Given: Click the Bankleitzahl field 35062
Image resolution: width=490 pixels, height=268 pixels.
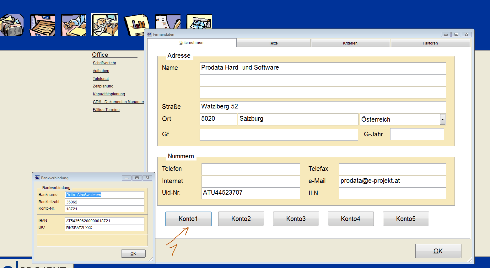Looking at the screenshot, I should pos(105,202).
